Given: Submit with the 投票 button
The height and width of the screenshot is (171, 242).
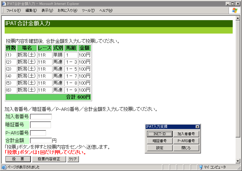Looking at the screenshot, I should click(x=18, y=159).
